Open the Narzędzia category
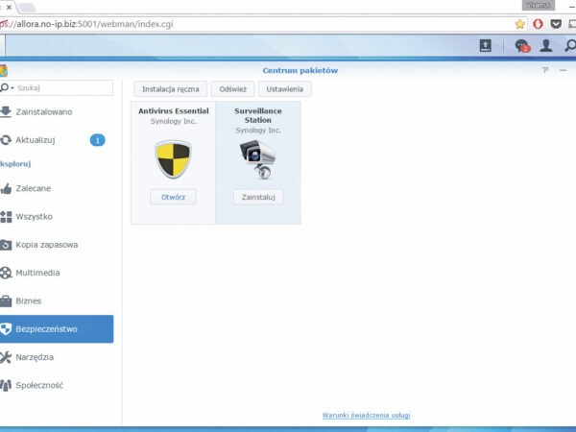 pos(35,357)
